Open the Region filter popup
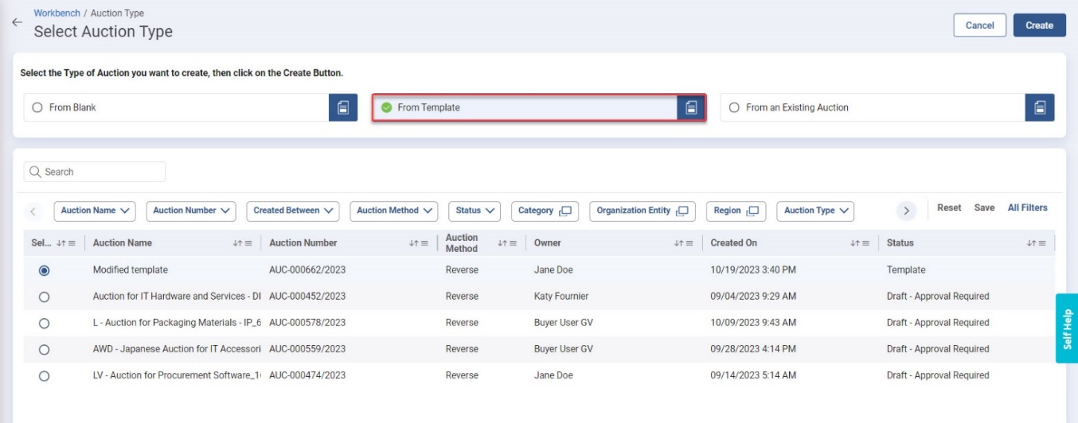The height and width of the screenshot is (423, 1078). point(735,211)
